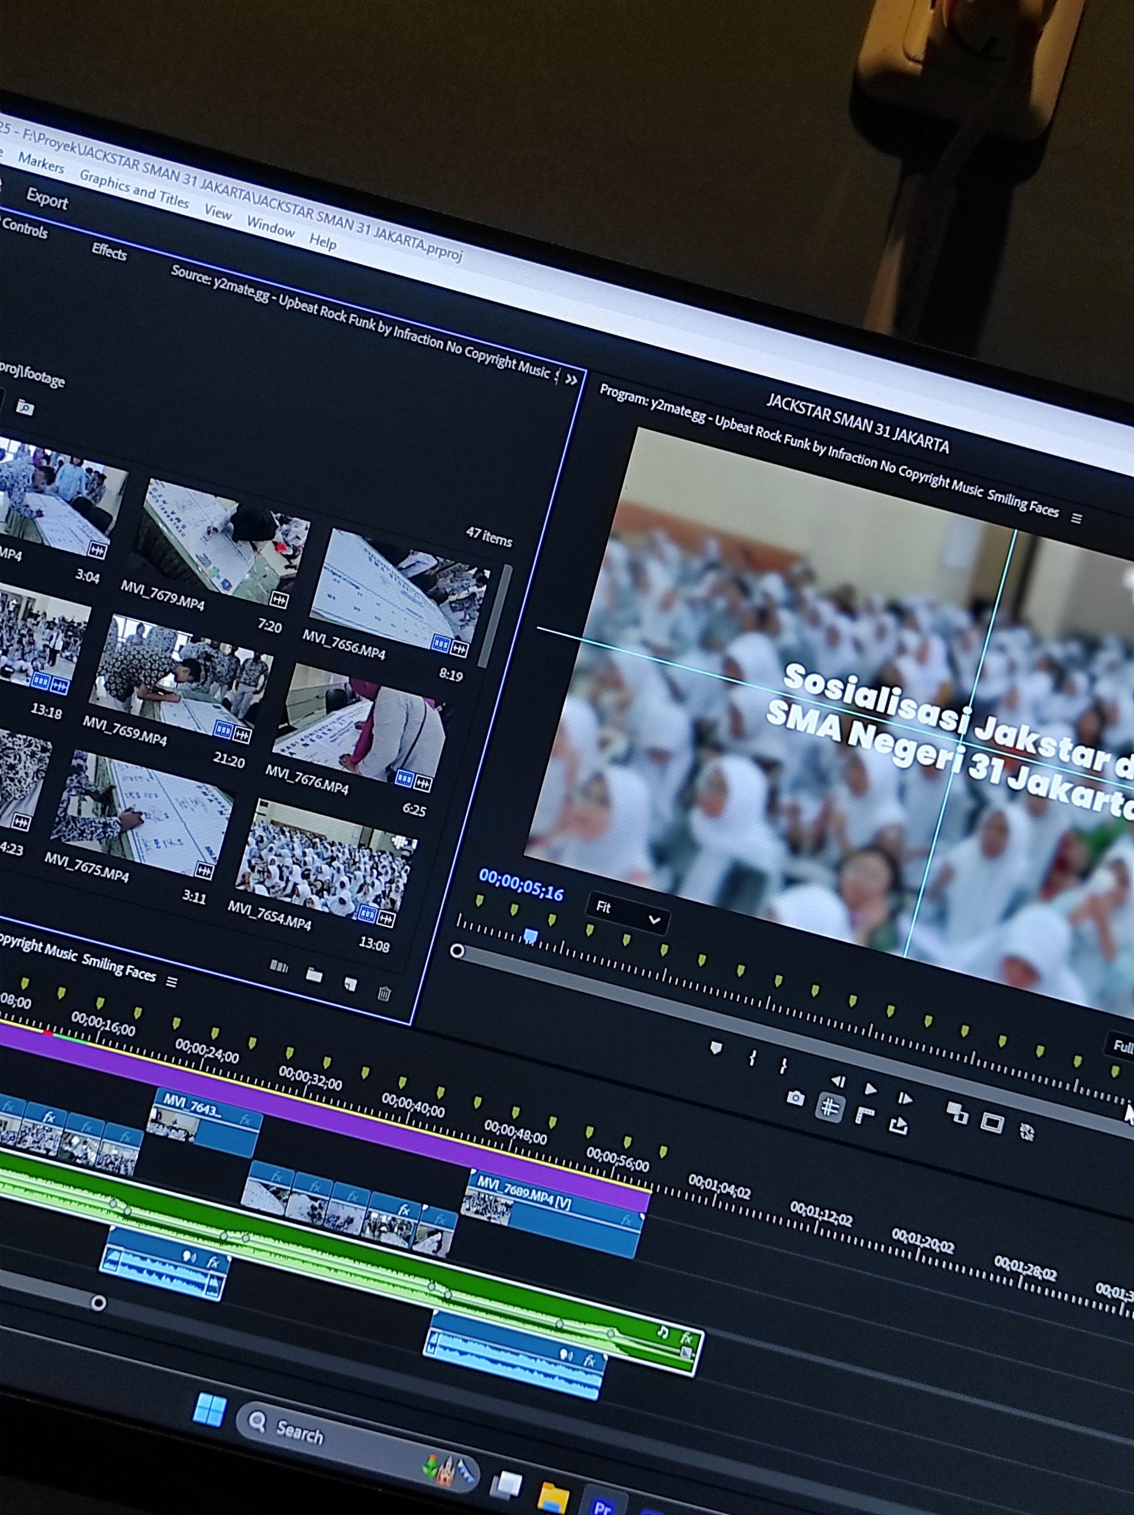This screenshot has height=1515, width=1134.
Task: Click the Export Frame camera icon
Action: tap(794, 1098)
